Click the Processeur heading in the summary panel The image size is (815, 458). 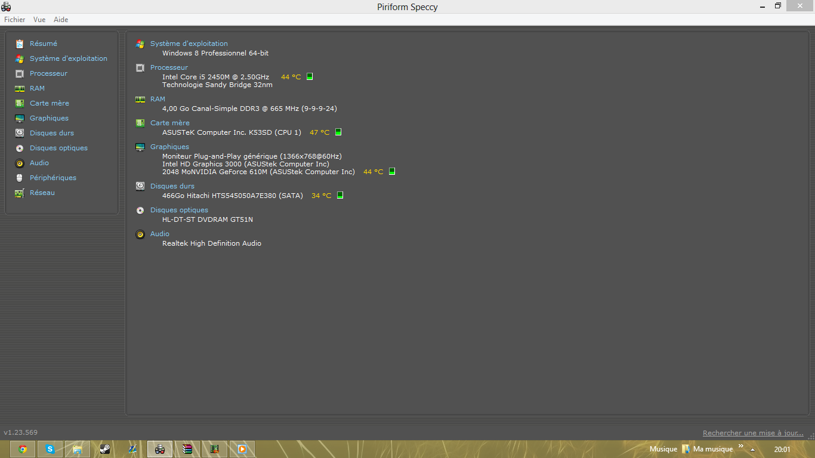coord(169,67)
